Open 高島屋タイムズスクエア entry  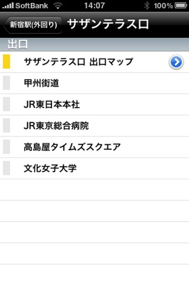(x=94, y=147)
